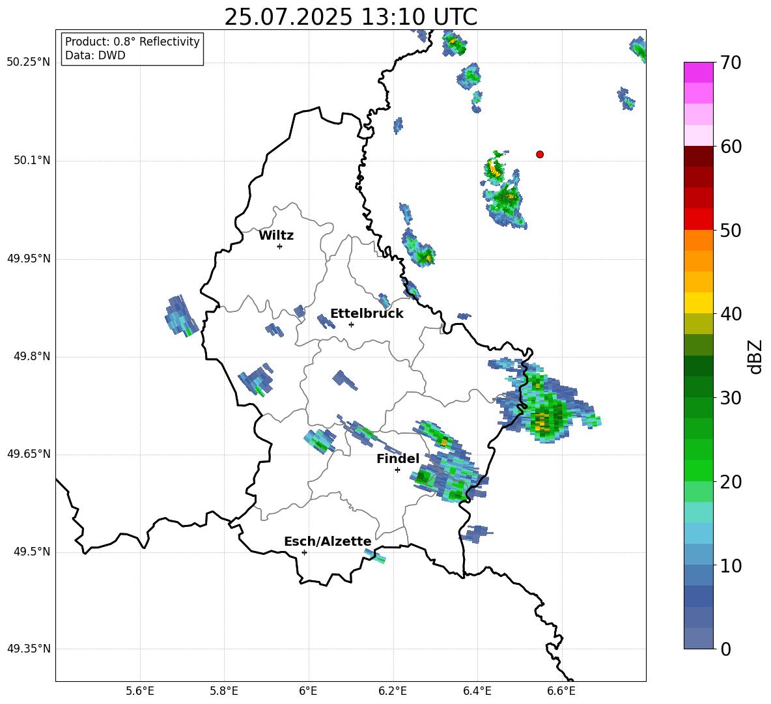Click the 6.6°E longitude label
This screenshot has height=704, width=771.
[561, 691]
